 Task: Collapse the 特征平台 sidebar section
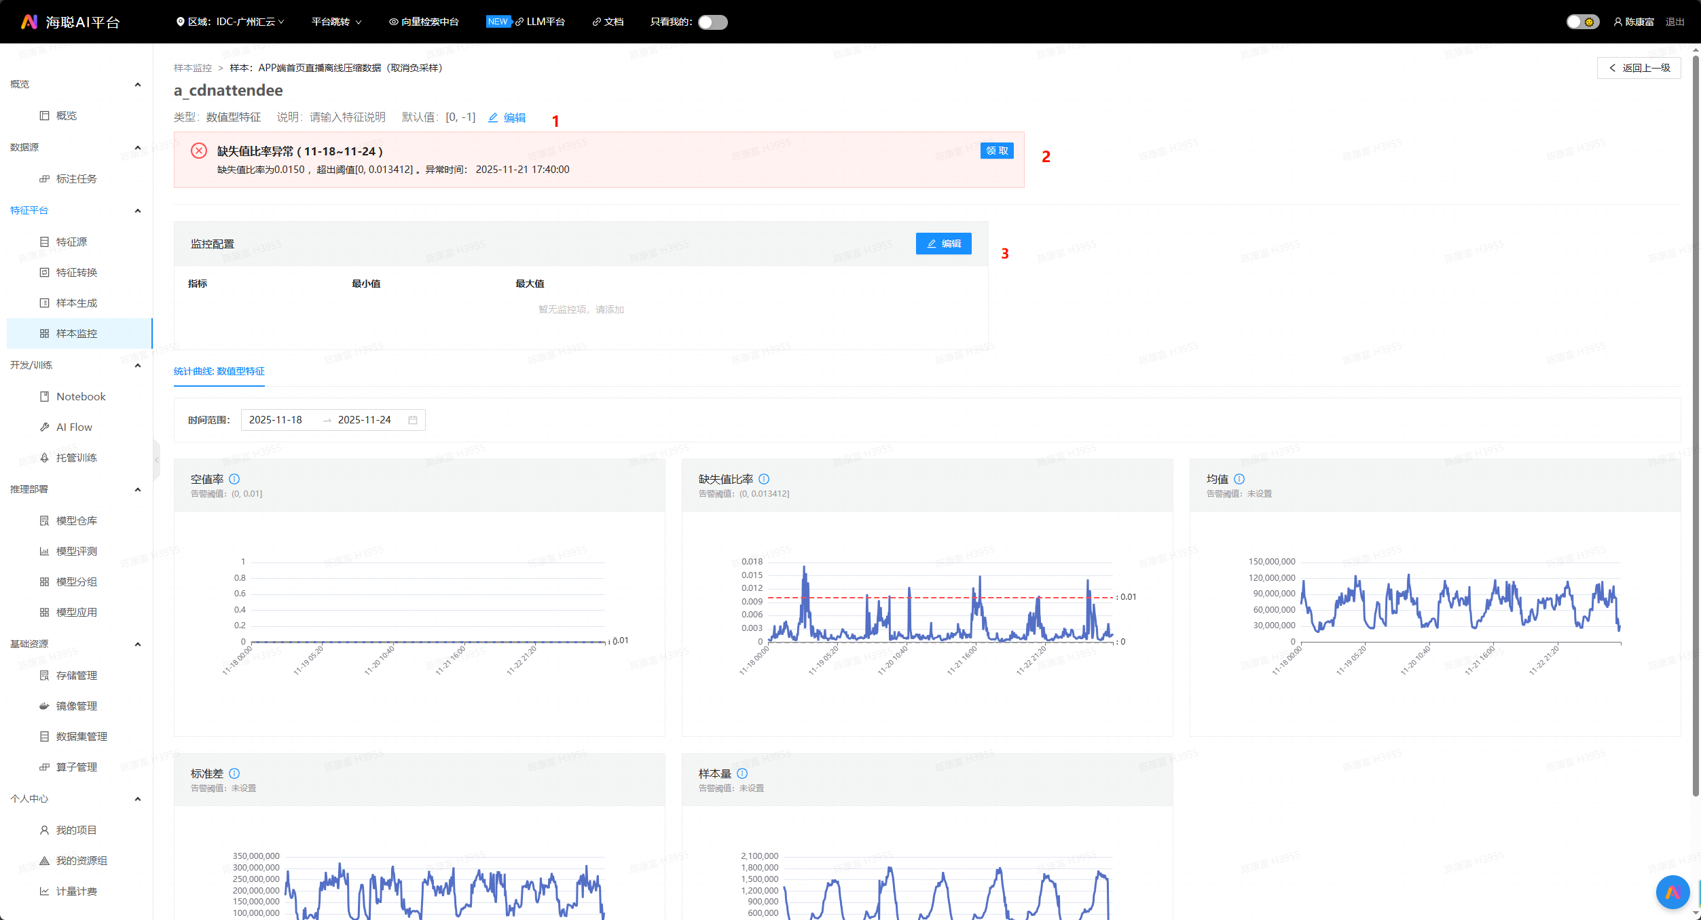coord(138,211)
